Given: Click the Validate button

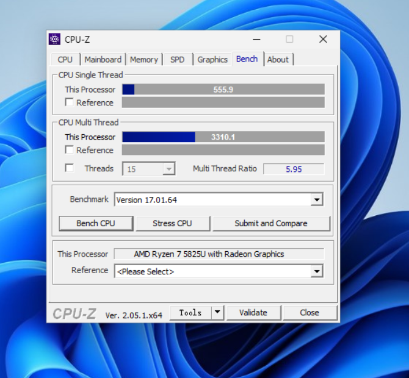Looking at the screenshot, I should coord(253,312).
